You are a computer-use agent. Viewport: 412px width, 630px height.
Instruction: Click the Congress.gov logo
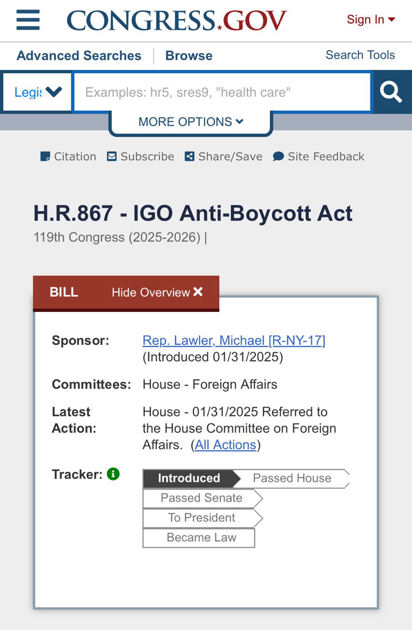[176, 21]
